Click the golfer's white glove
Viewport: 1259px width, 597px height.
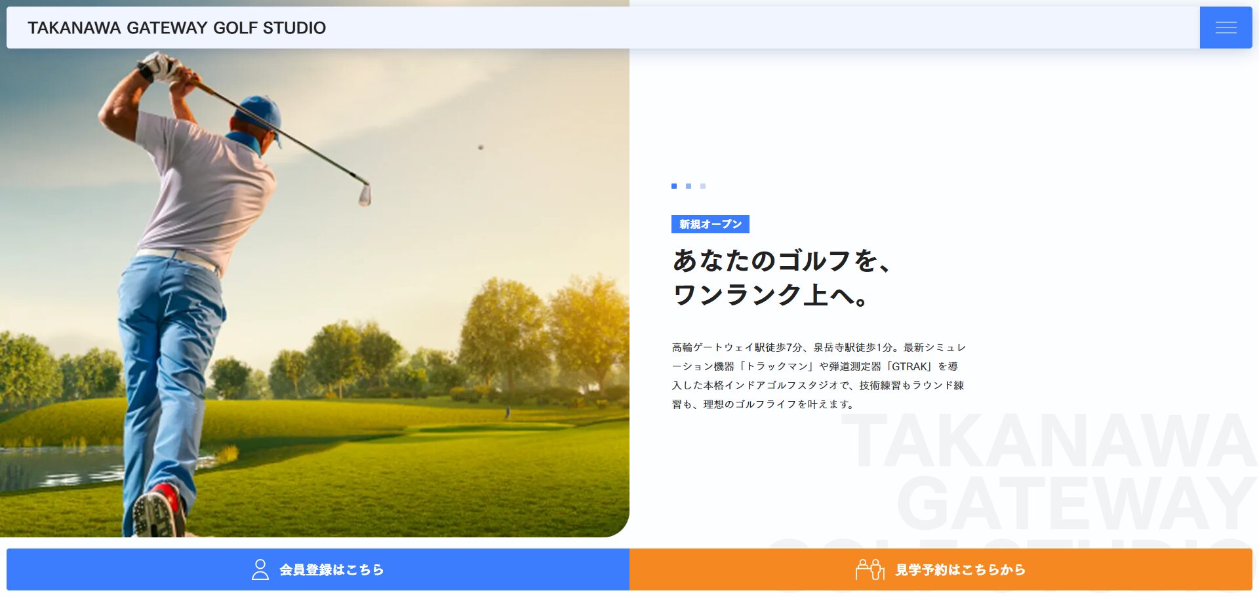(x=159, y=66)
